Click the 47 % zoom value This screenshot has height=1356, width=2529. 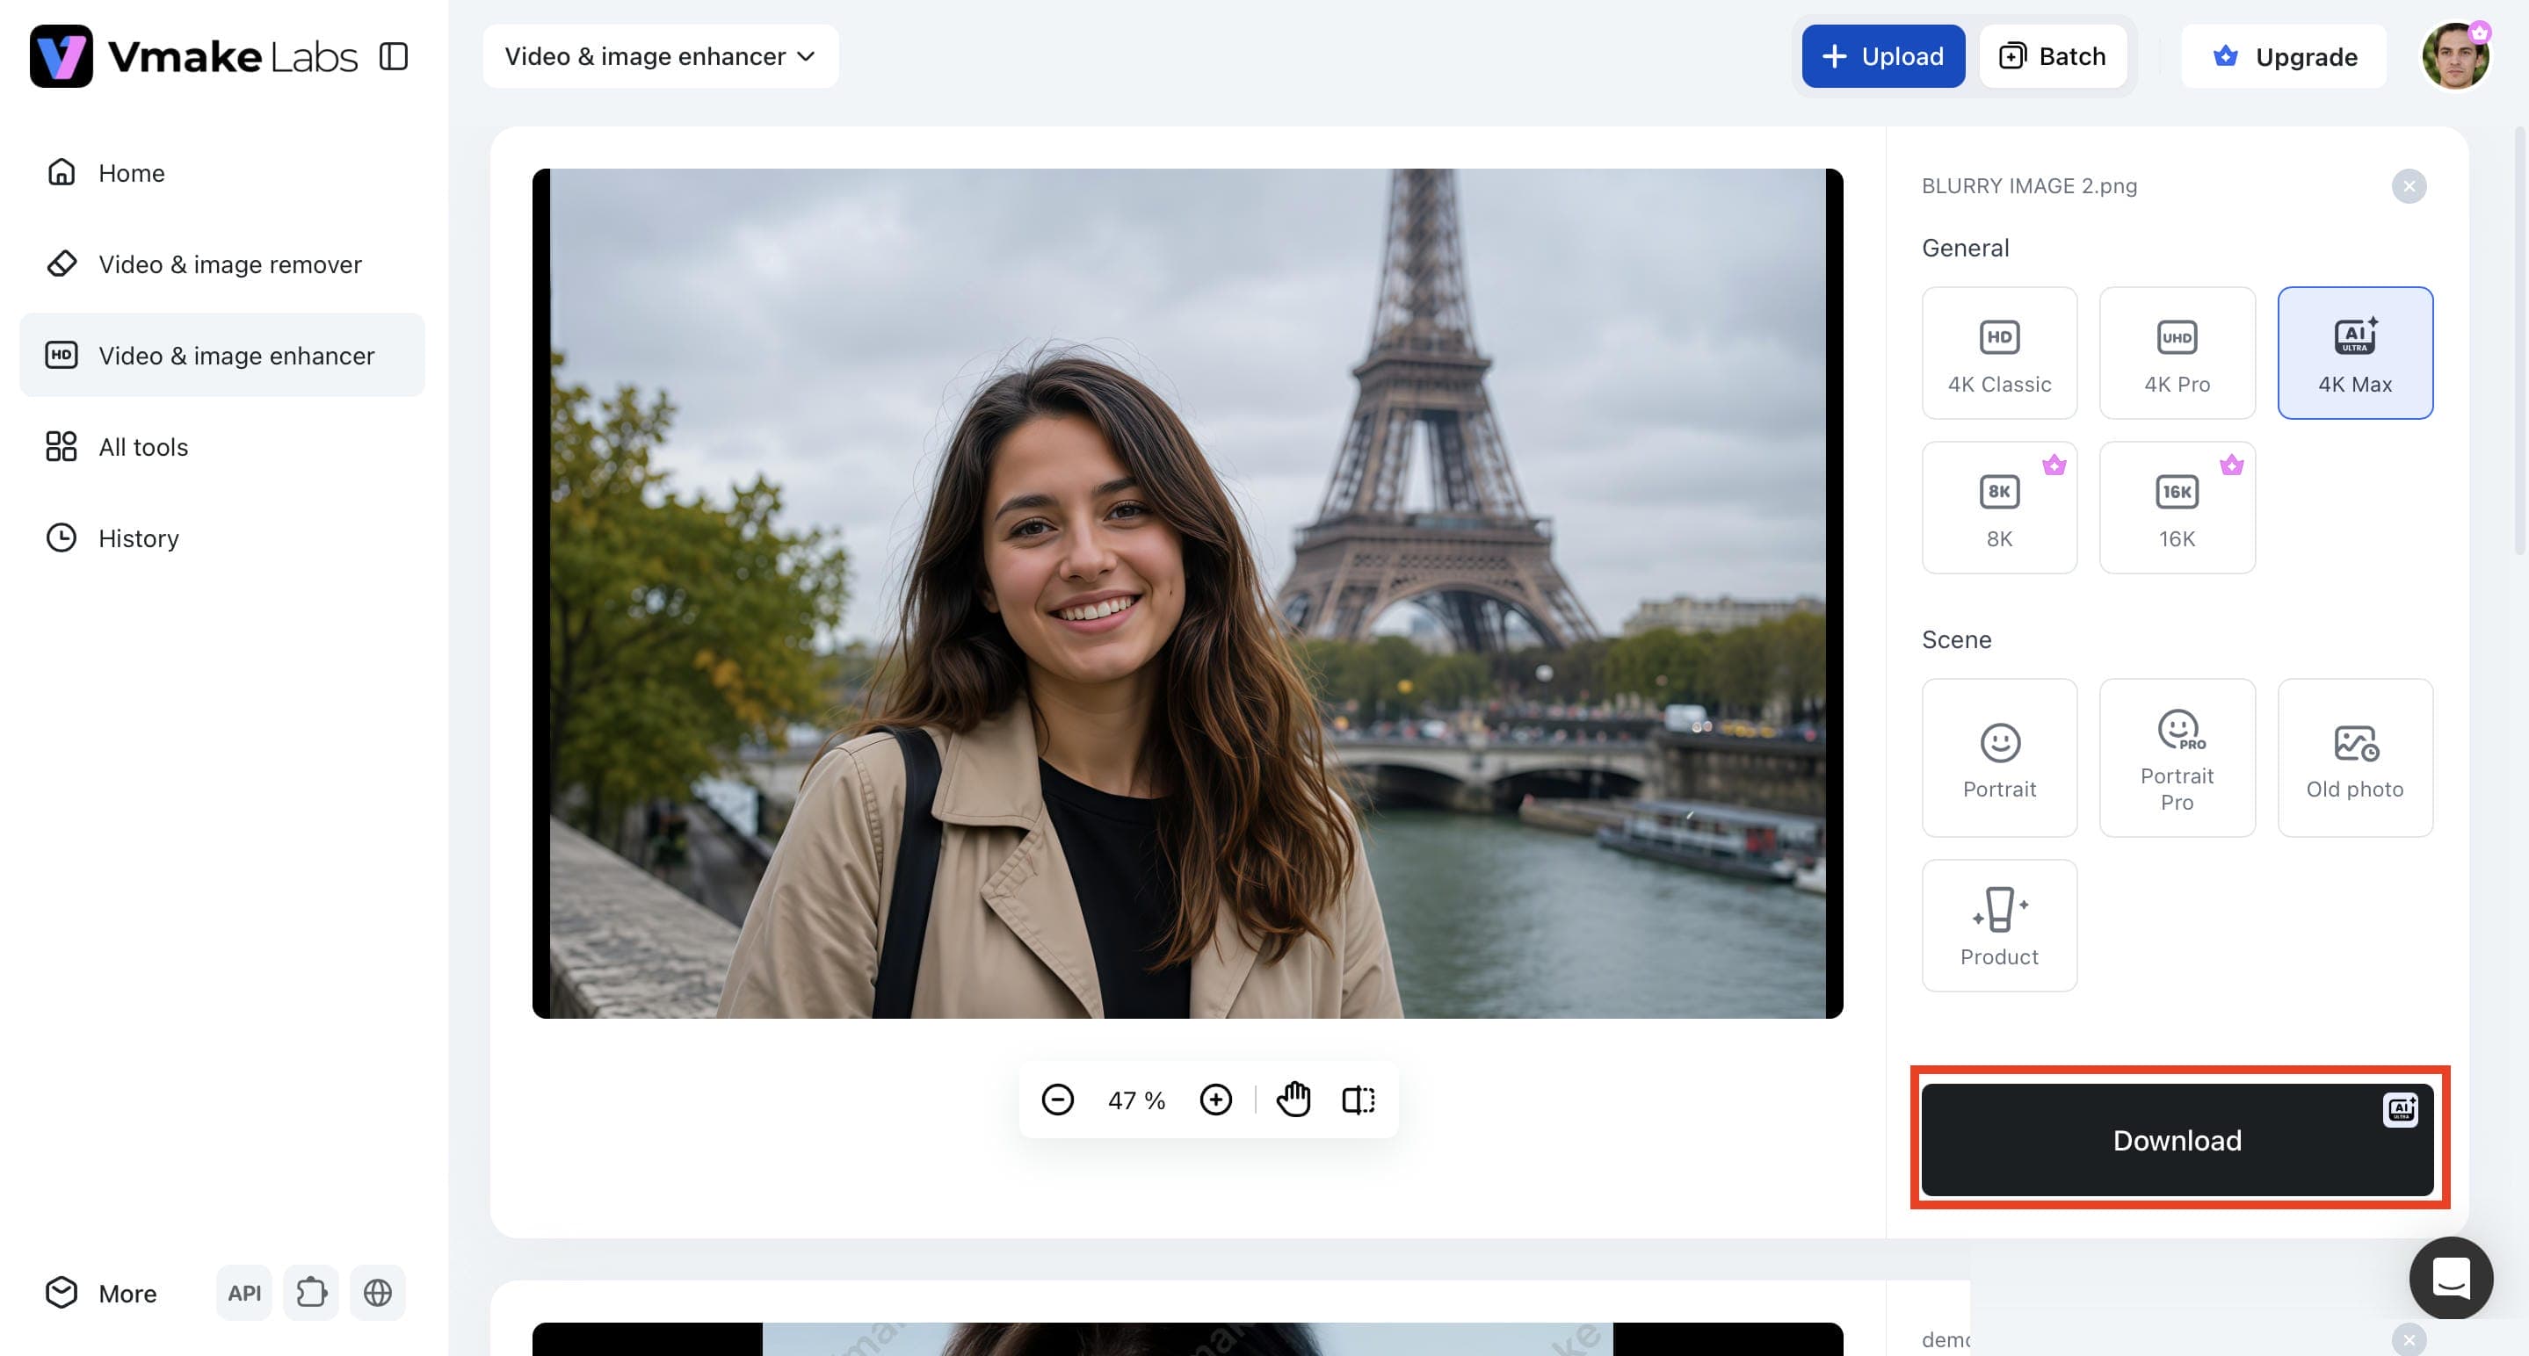(x=1136, y=1100)
